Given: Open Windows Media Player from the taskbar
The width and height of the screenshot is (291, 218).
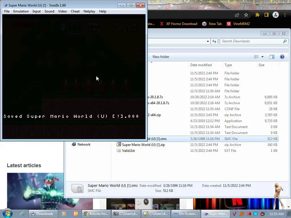Looking at the screenshot, I should click(64, 214).
